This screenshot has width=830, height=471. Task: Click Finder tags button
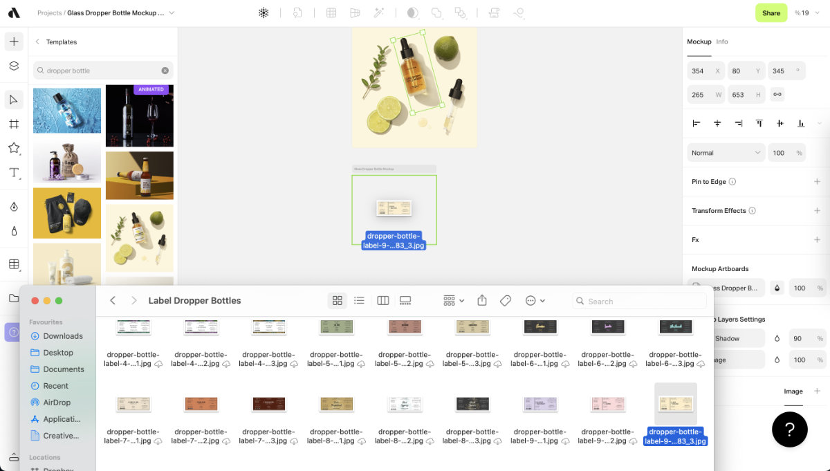click(x=505, y=300)
